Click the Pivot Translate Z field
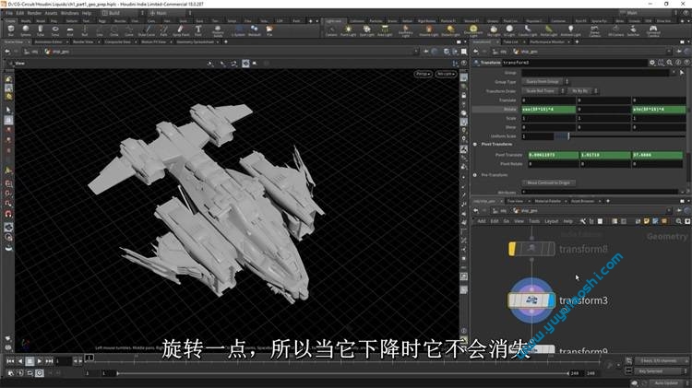The image size is (692, 388). click(658, 155)
